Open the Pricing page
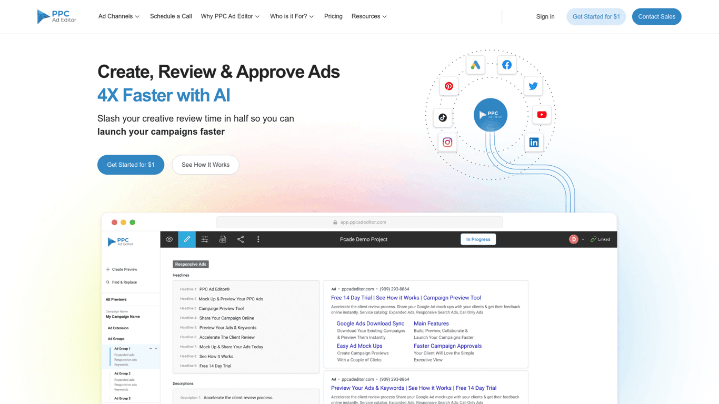The width and height of the screenshot is (719, 404). tap(333, 16)
